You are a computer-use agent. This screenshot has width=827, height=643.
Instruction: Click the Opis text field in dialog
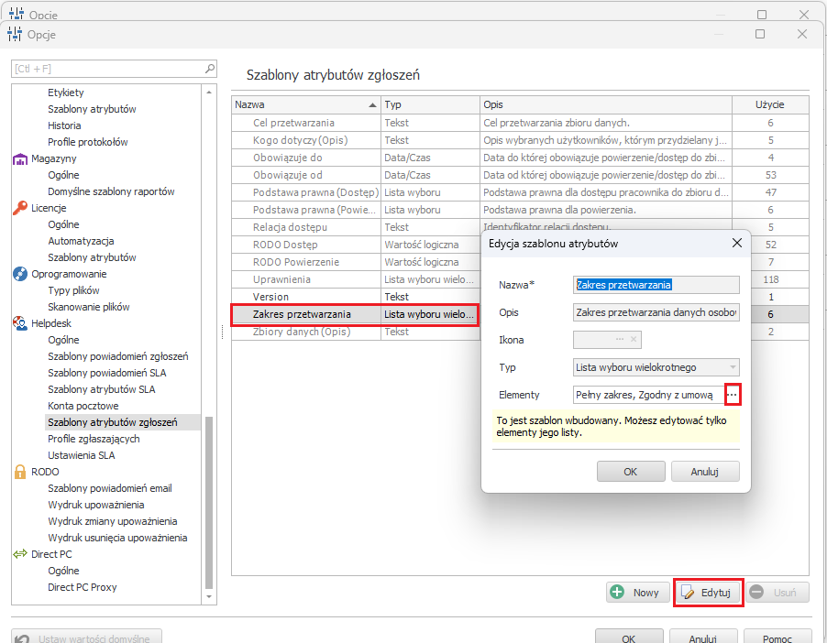656,312
